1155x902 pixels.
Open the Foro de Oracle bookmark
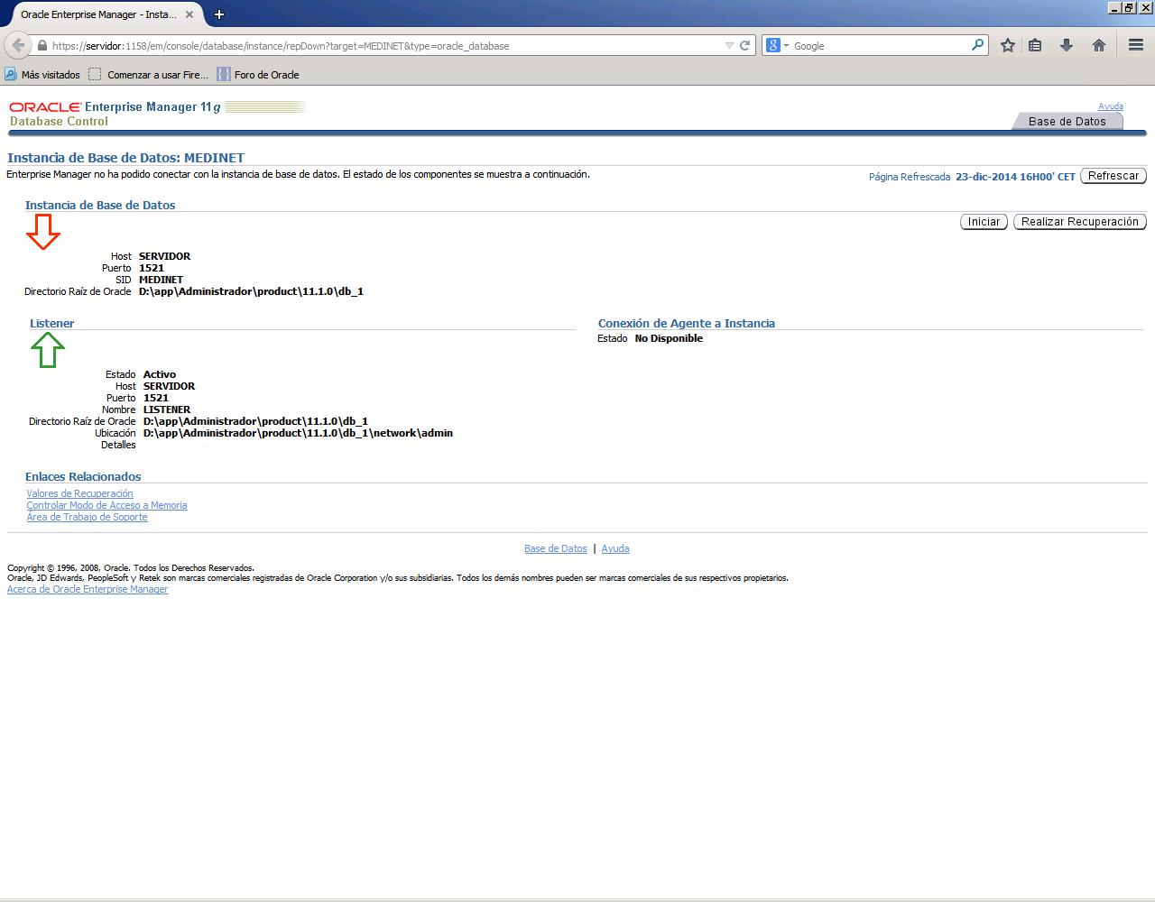click(258, 75)
